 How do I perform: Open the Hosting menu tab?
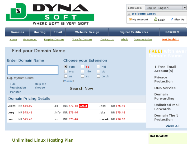point(40,32)
